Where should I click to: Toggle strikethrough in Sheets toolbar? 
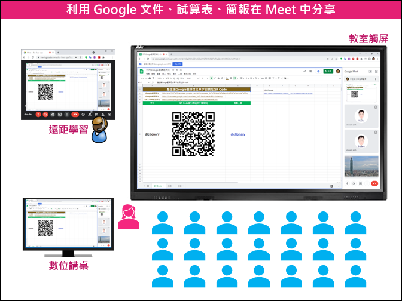[x=218, y=78]
